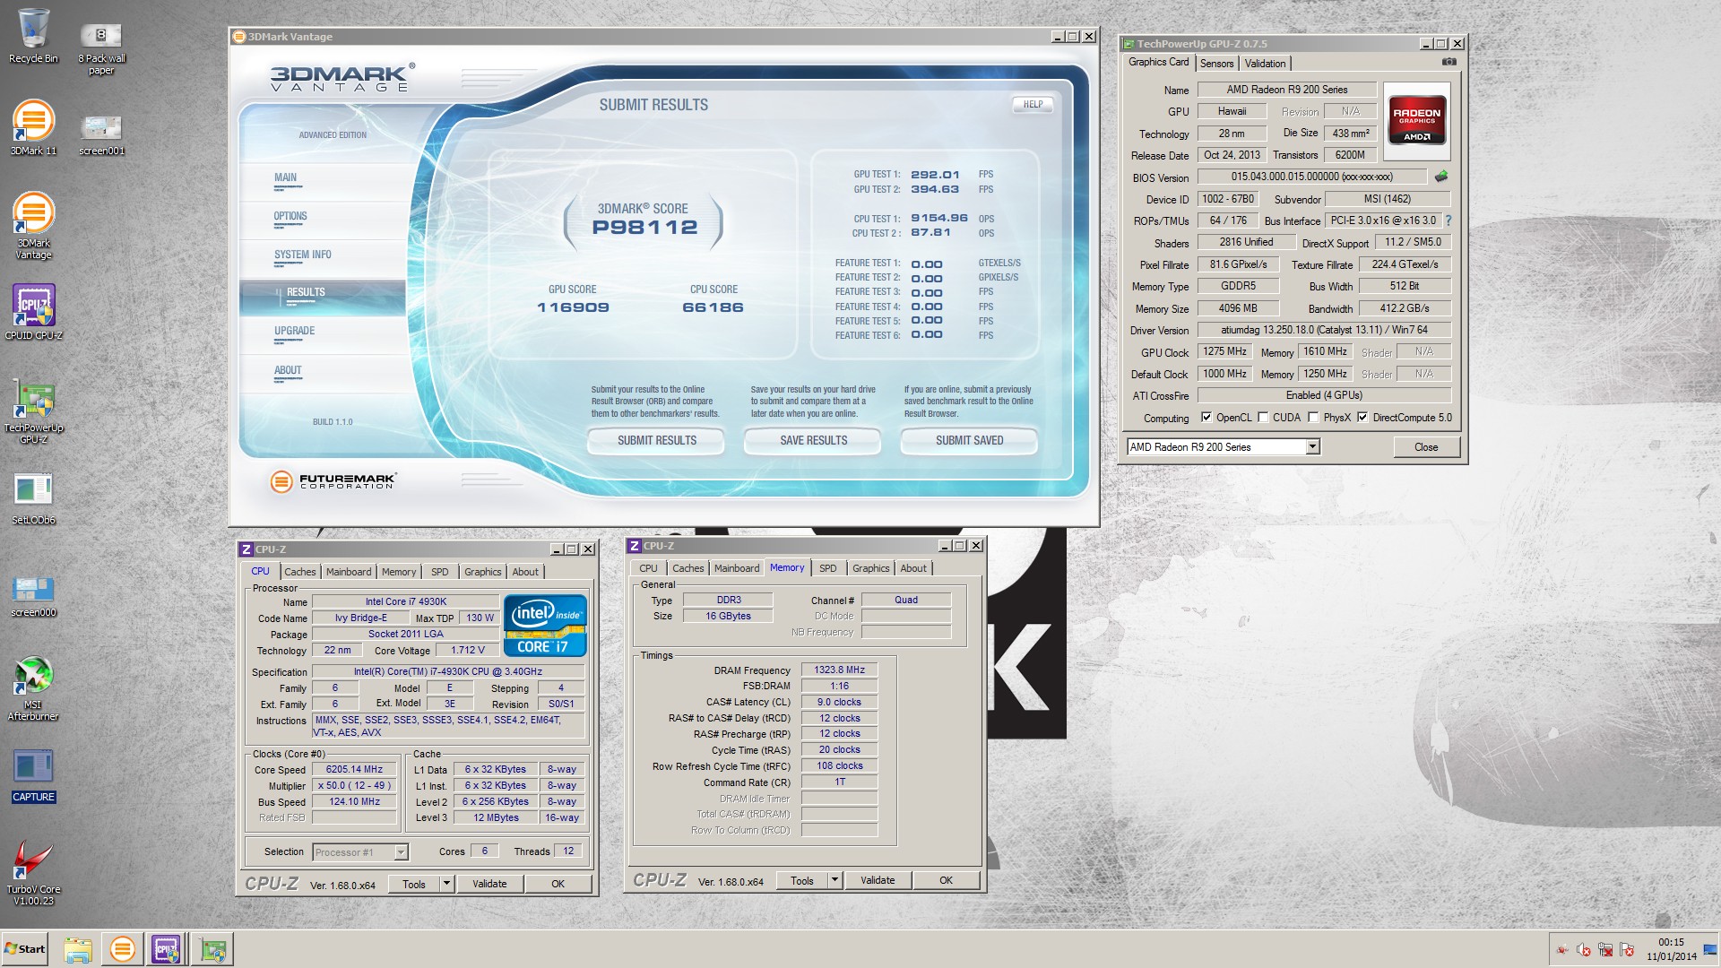Launch MSI Afterburner desktop shortcut
1721x968 pixels.
pyautogui.click(x=33, y=688)
